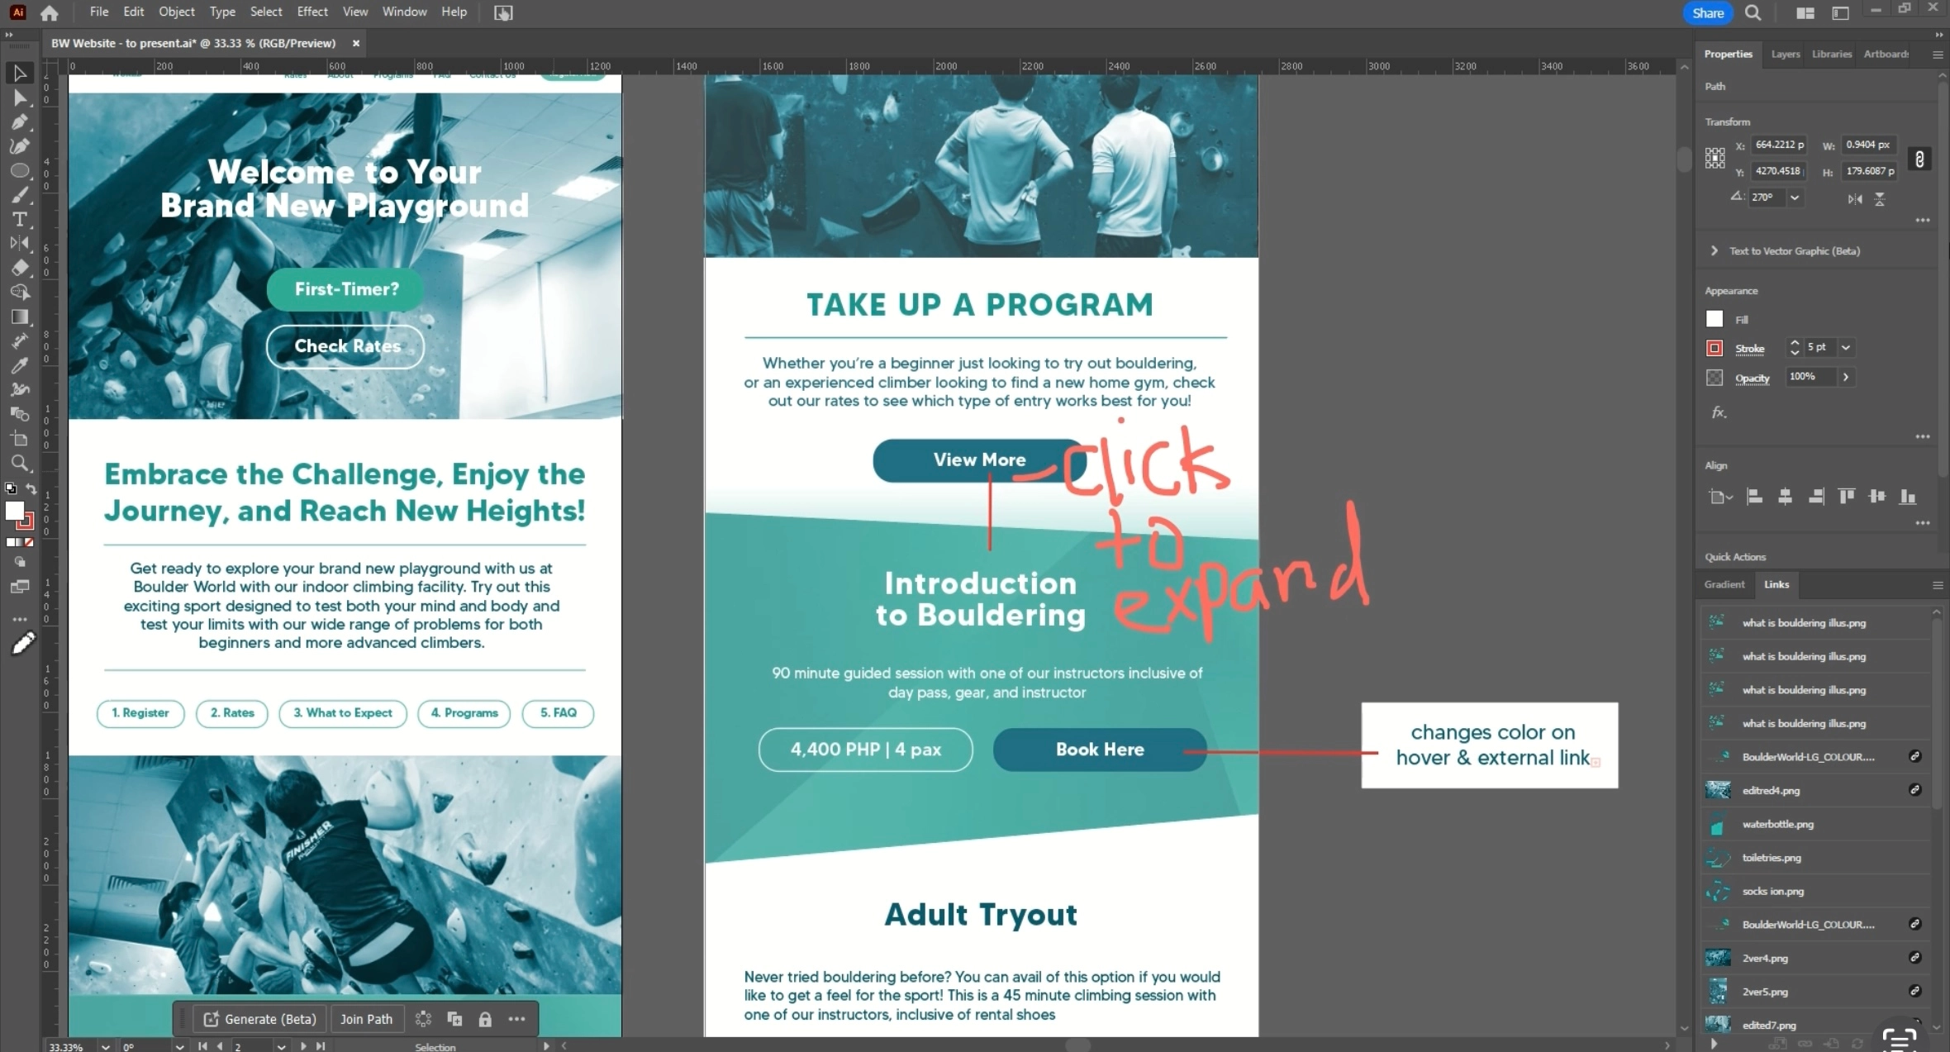Open the File menu
Screen dimensions: 1950x1052
99,12
